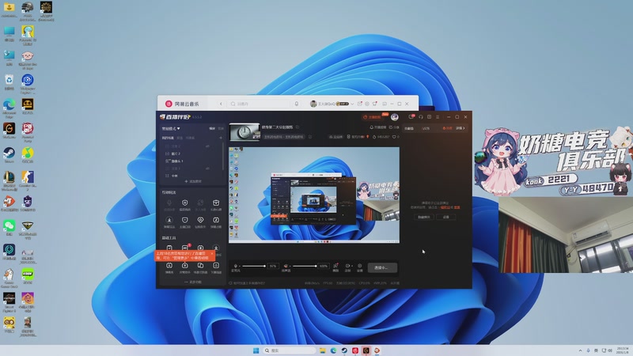Open the 弹幕秀 tool icon

(169, 267)
